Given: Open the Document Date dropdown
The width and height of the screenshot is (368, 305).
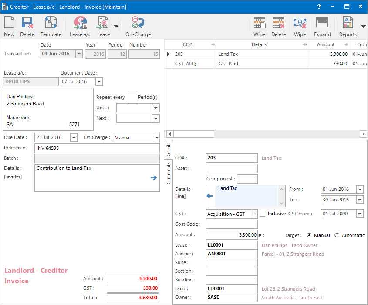Looking at the screenshot, I should point(99,81).
